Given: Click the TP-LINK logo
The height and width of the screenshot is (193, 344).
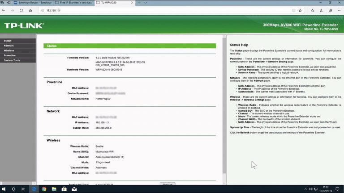Looking at the screenshot, I should click(24, 25).
